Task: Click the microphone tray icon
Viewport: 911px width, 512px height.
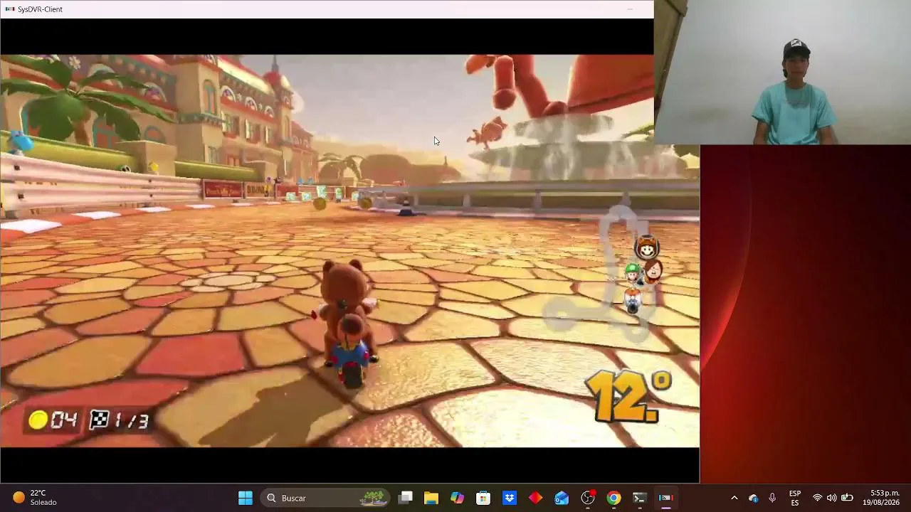Action: [772, 498]
